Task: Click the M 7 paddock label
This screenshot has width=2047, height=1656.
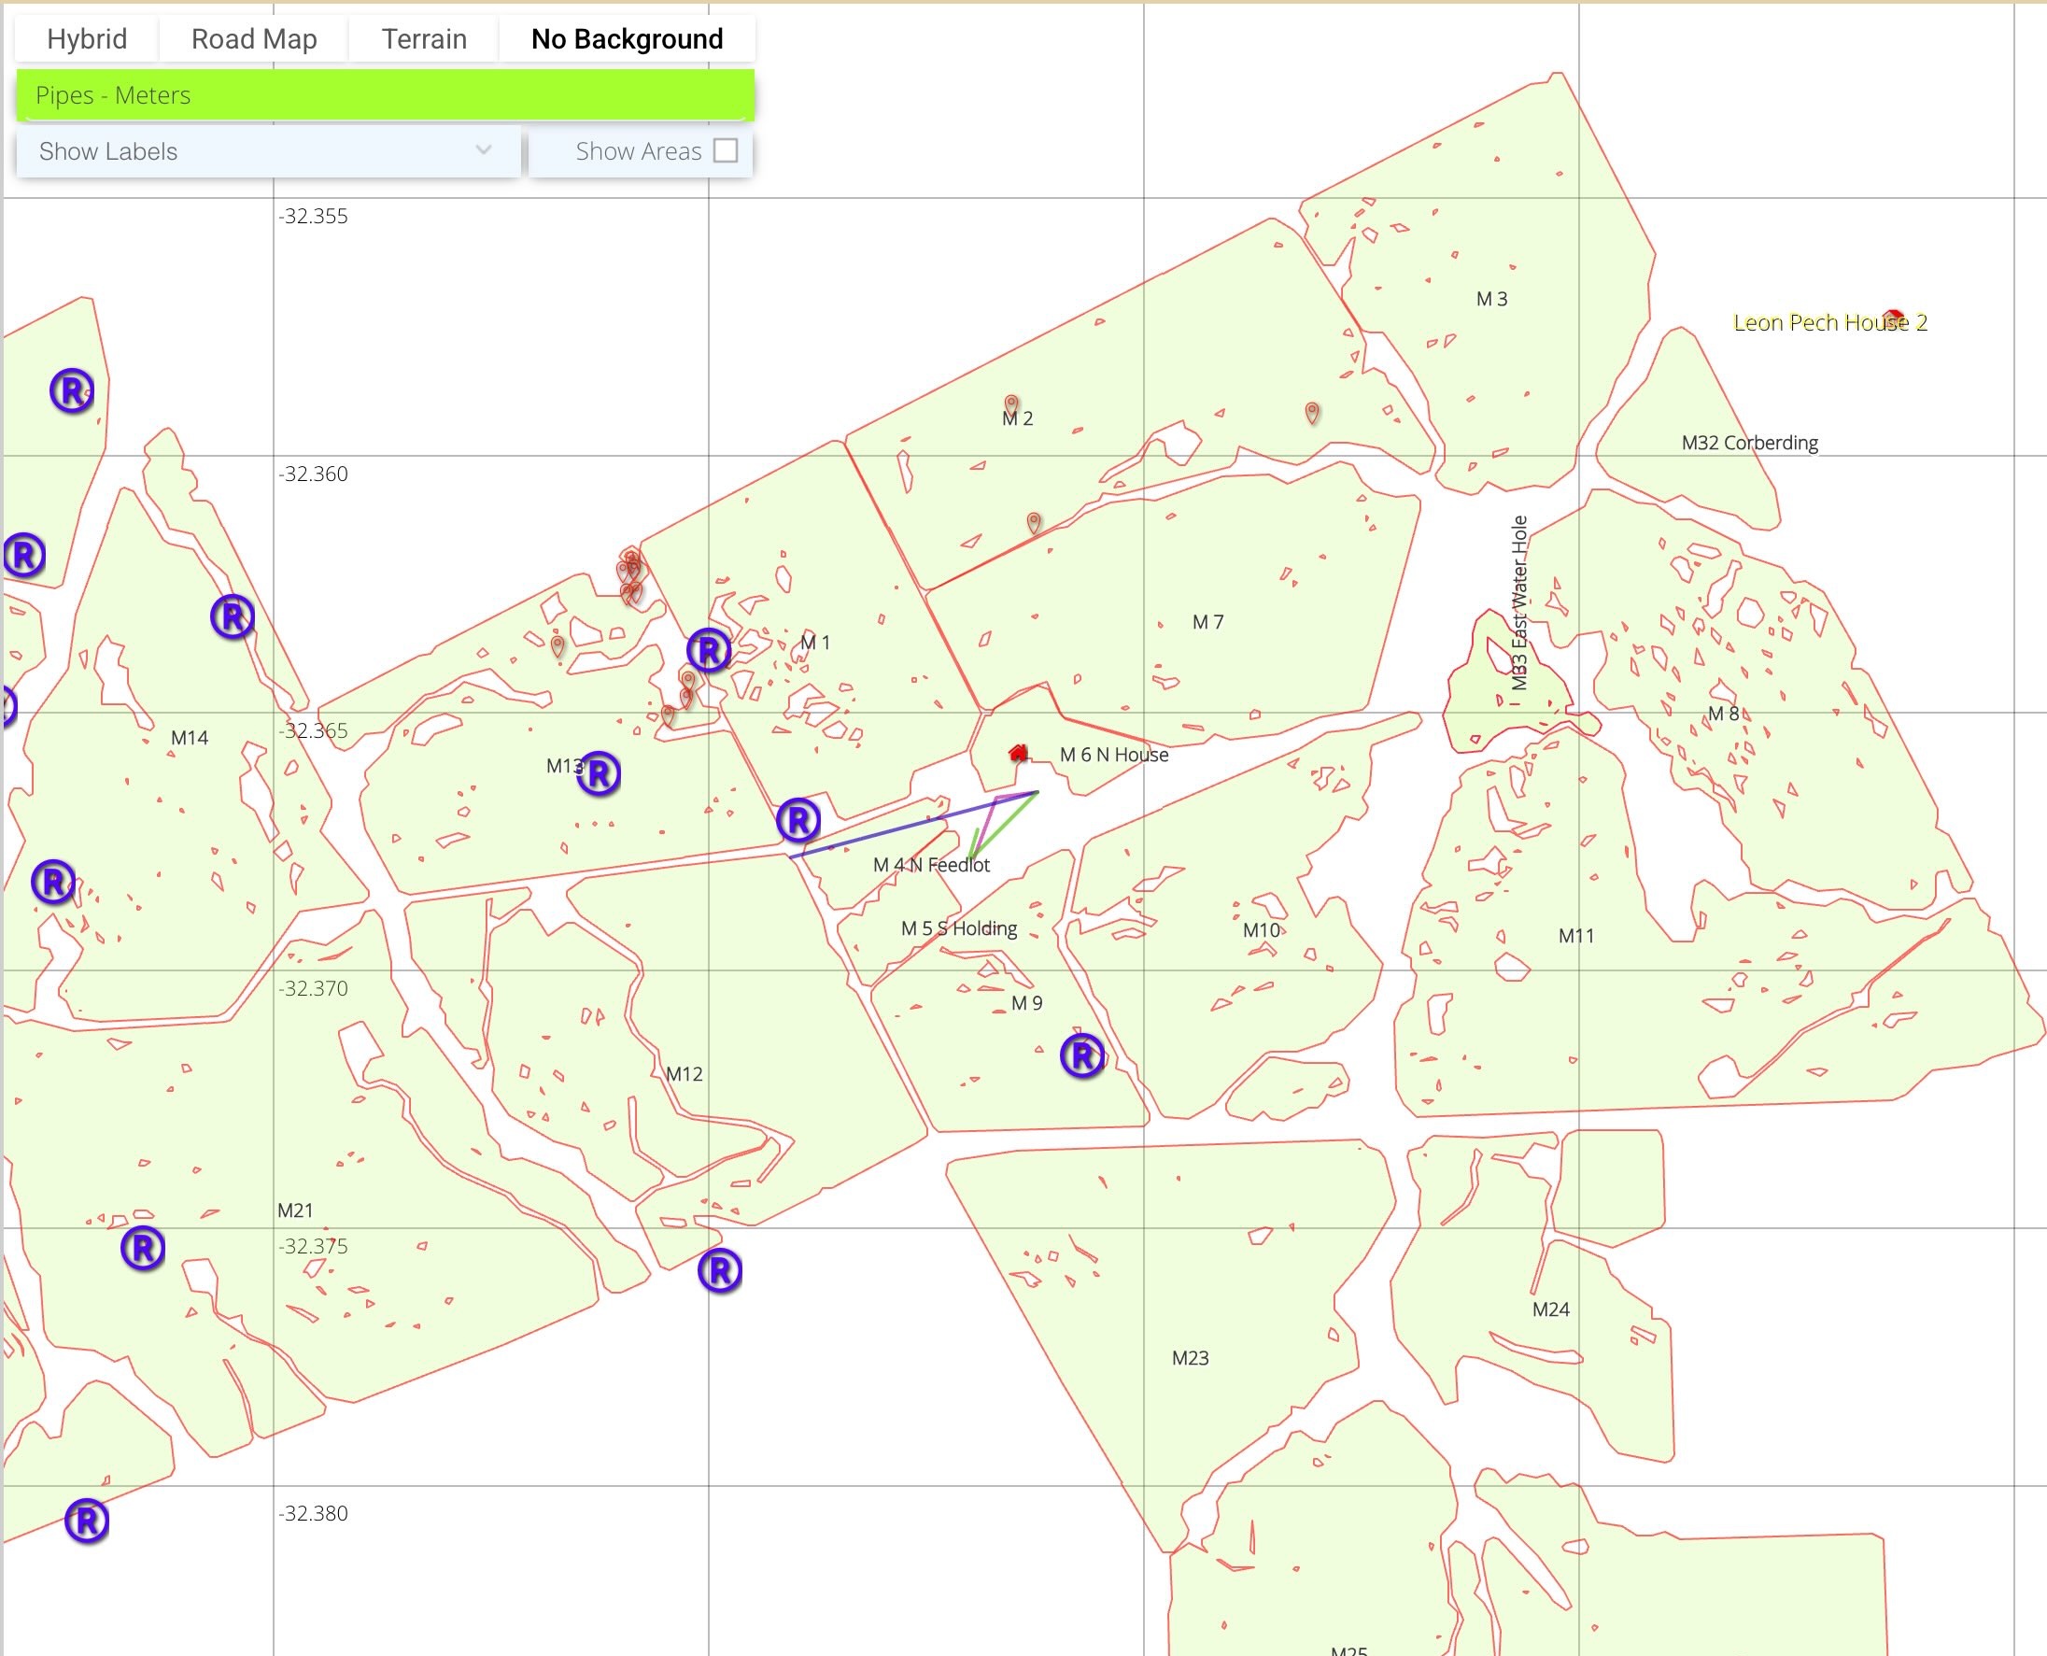Action: click(x=1207, y=622)
